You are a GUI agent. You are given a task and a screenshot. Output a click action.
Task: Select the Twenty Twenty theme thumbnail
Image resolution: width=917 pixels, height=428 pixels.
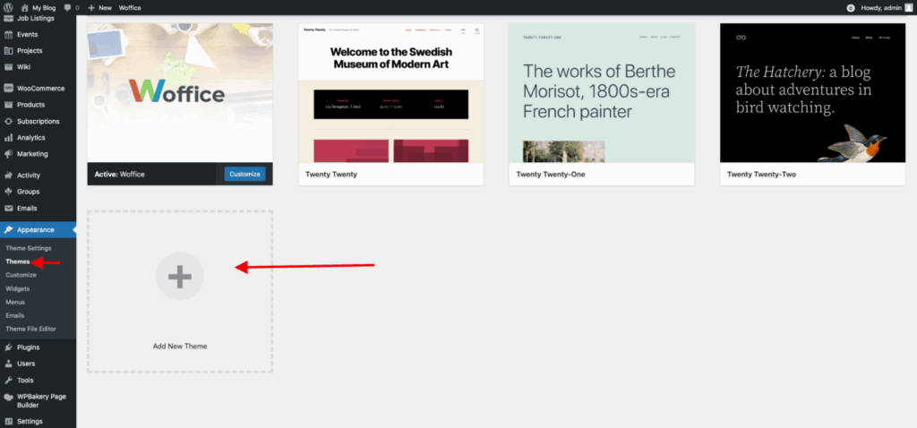click(390, 93)
